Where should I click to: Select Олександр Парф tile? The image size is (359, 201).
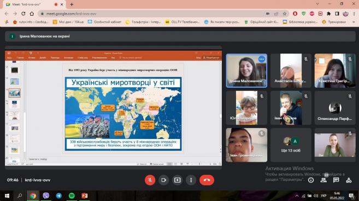point(335,108)
